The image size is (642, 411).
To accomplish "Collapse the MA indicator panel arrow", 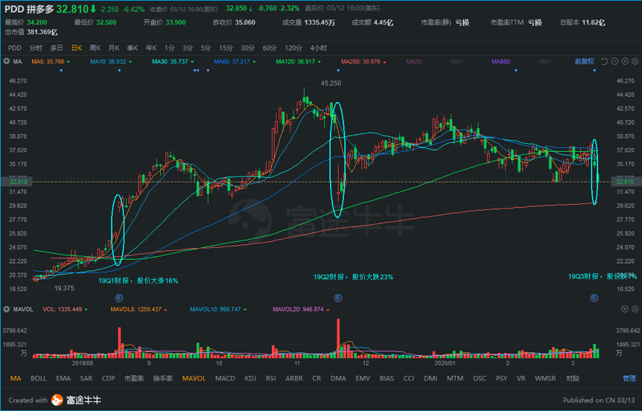I will pos(6,61).
